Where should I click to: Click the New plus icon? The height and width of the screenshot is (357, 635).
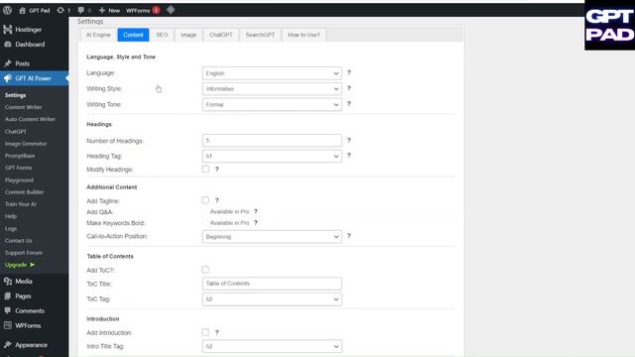tap(102, 10)
